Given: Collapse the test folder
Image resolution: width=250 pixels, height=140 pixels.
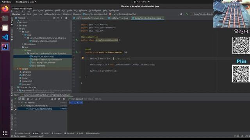Looking at the screenshot, I should click(x=20, y=47).
